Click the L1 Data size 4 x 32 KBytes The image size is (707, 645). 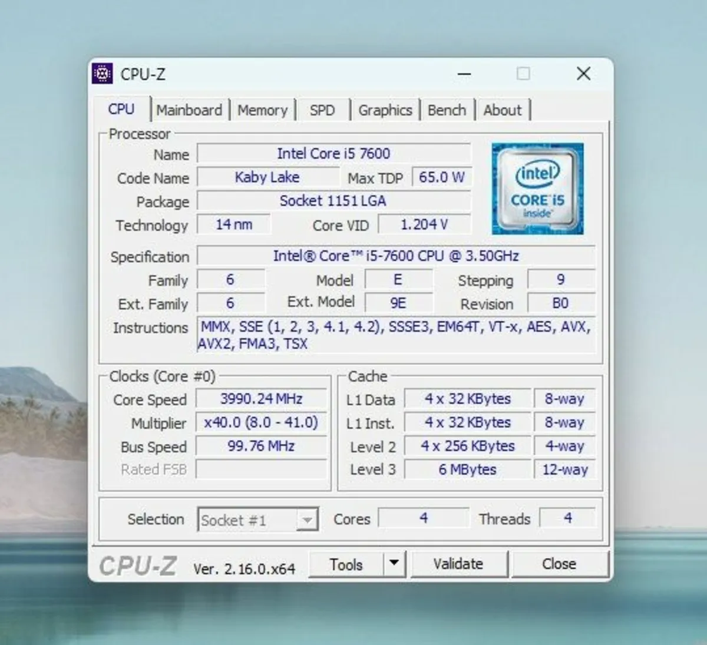(x=468, y=399)
